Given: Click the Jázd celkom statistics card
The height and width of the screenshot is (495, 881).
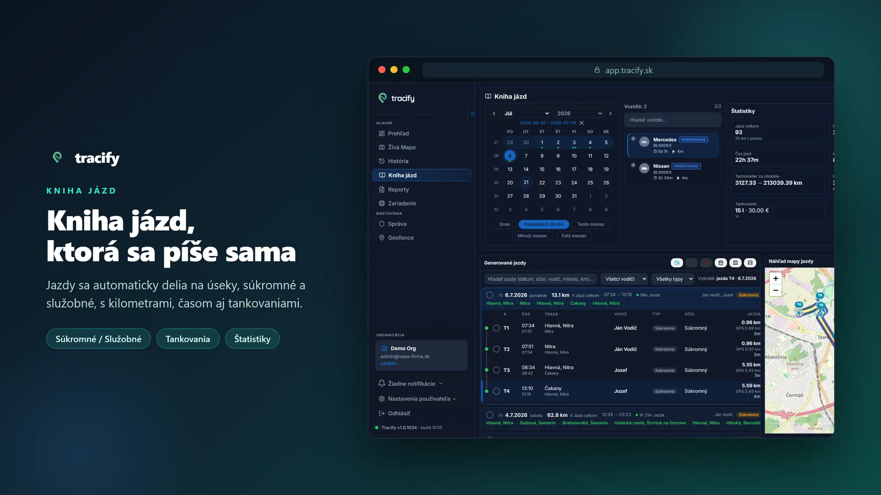Looking at the screenshot, I should 778,132.
